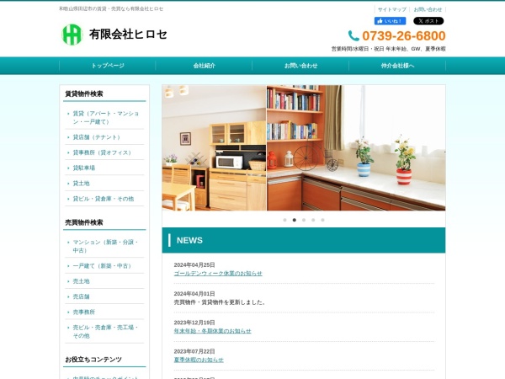Open 会社紹介 in navigation bar
The height and width of the screenshot is (379, 505).
point(205,66)
